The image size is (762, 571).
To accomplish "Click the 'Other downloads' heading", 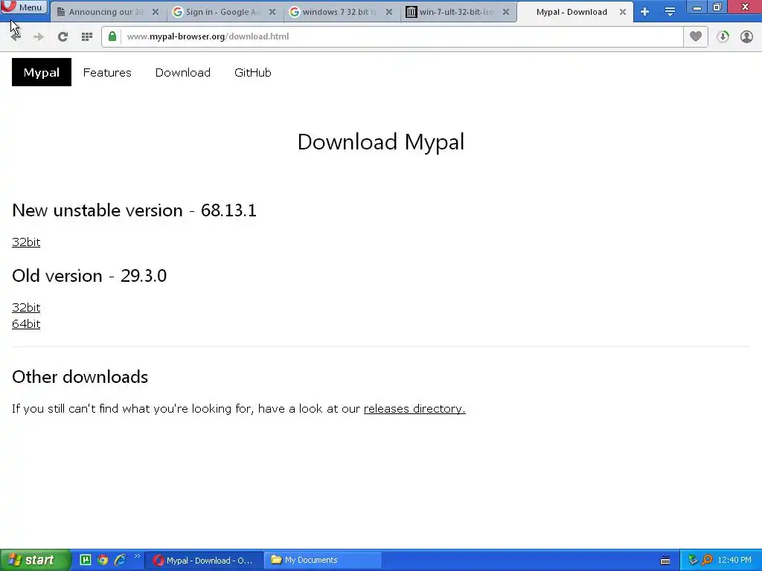I will 80,377.
